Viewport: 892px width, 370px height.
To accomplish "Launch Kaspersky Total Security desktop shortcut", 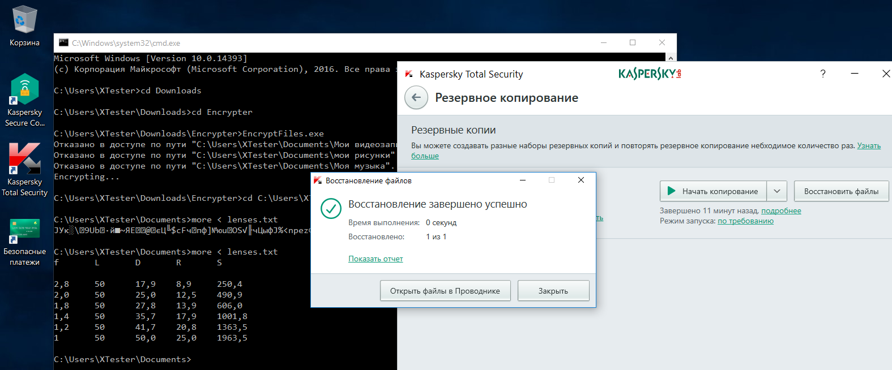I will point(24,160).
